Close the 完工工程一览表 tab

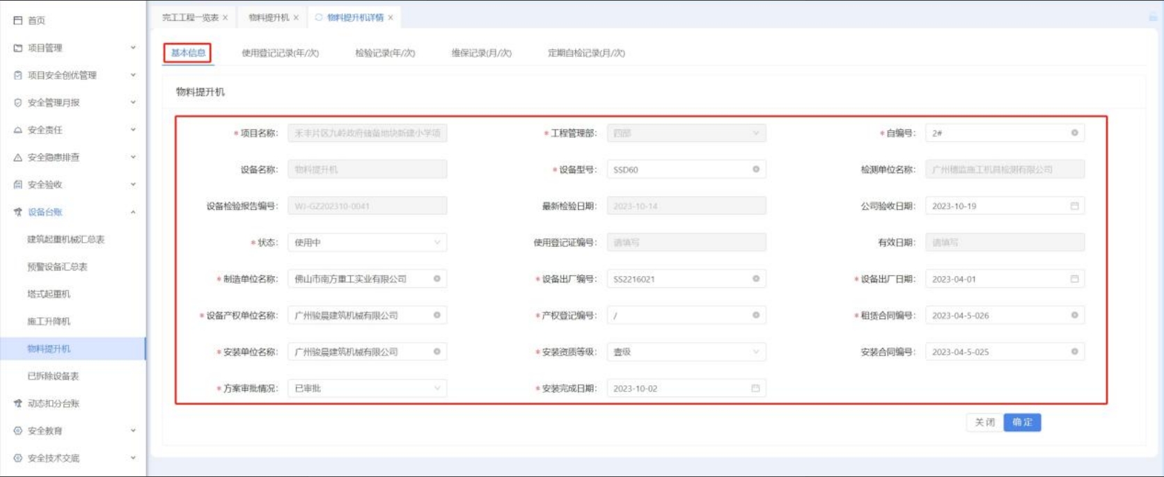pos(225,18)
